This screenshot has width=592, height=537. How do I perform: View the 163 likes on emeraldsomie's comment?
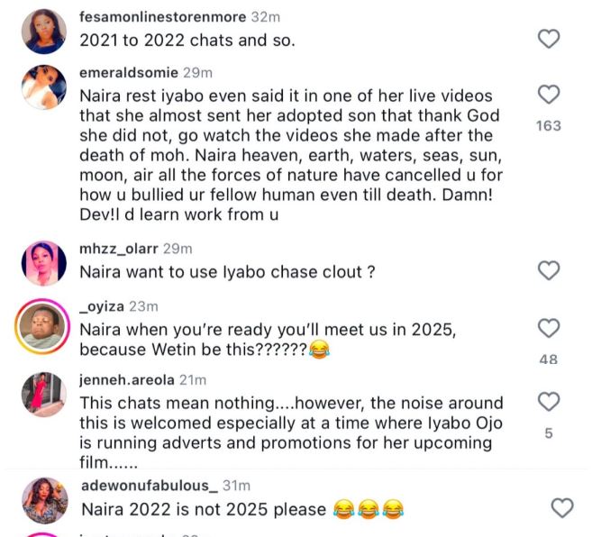pyautogui.click(x=548, y=126)
